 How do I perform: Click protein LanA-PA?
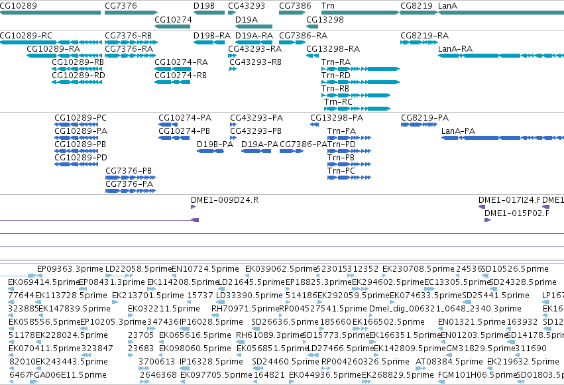pos(458,131)
